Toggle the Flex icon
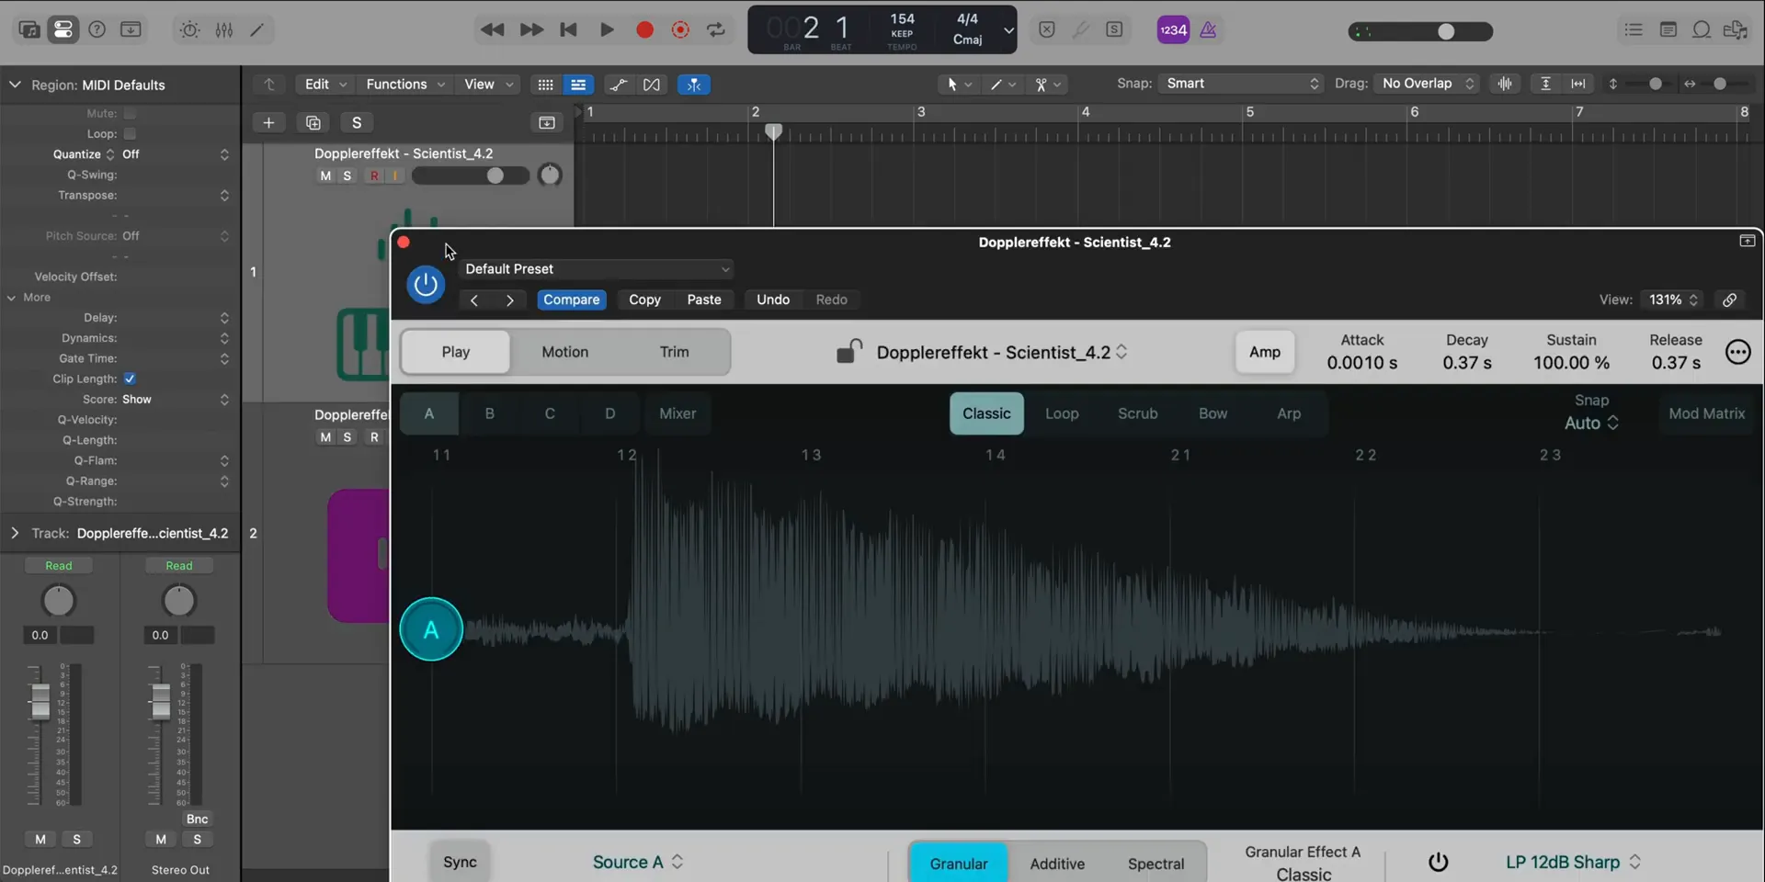1765x882 pixels. coord(652,85)
